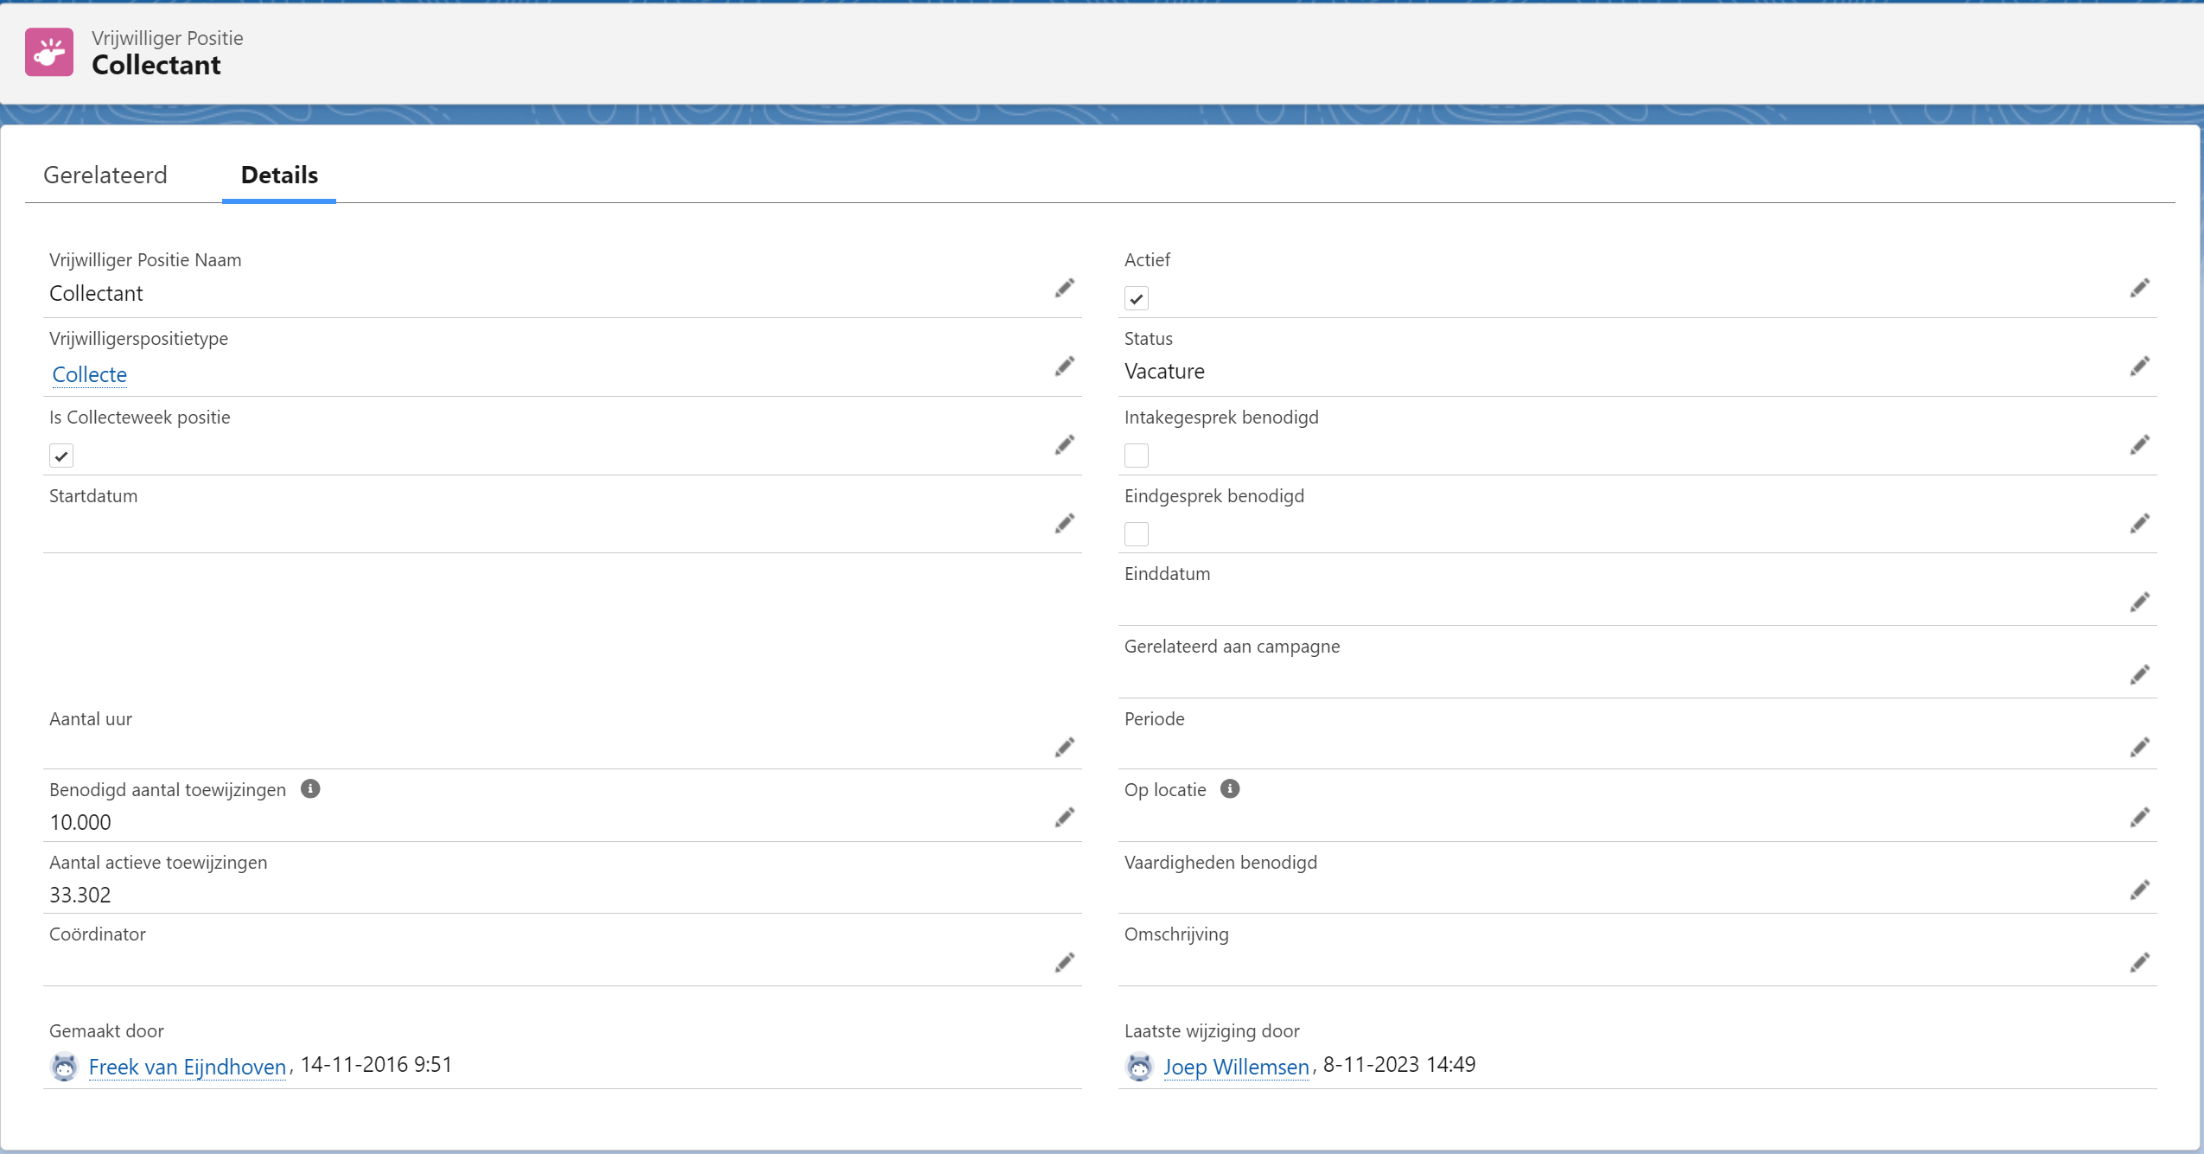
Task: Click the Vrijwilliger Positie header icon
Action: coord(49,52)
